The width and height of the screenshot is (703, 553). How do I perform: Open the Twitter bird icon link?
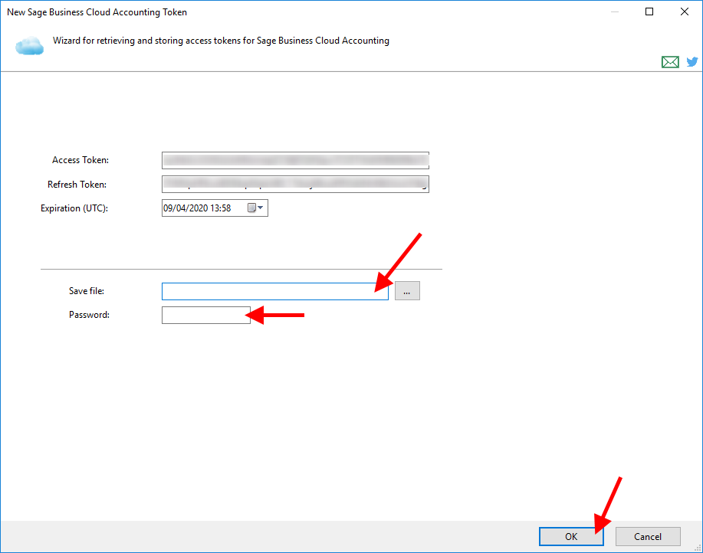pyautogui.click(x=692, y=61)
